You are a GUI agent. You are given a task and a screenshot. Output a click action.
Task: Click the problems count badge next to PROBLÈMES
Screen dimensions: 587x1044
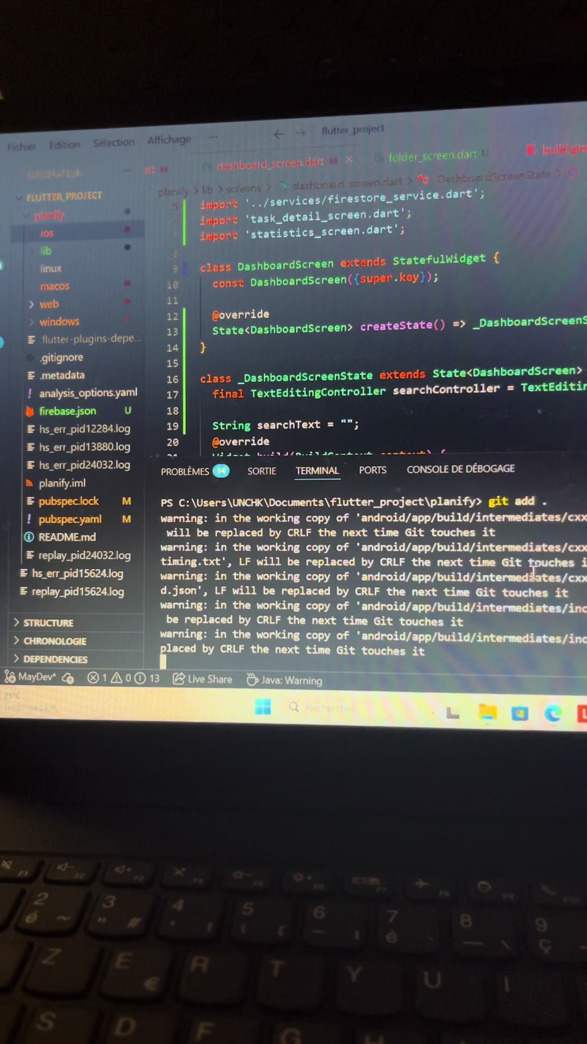[x=221, y=471]
